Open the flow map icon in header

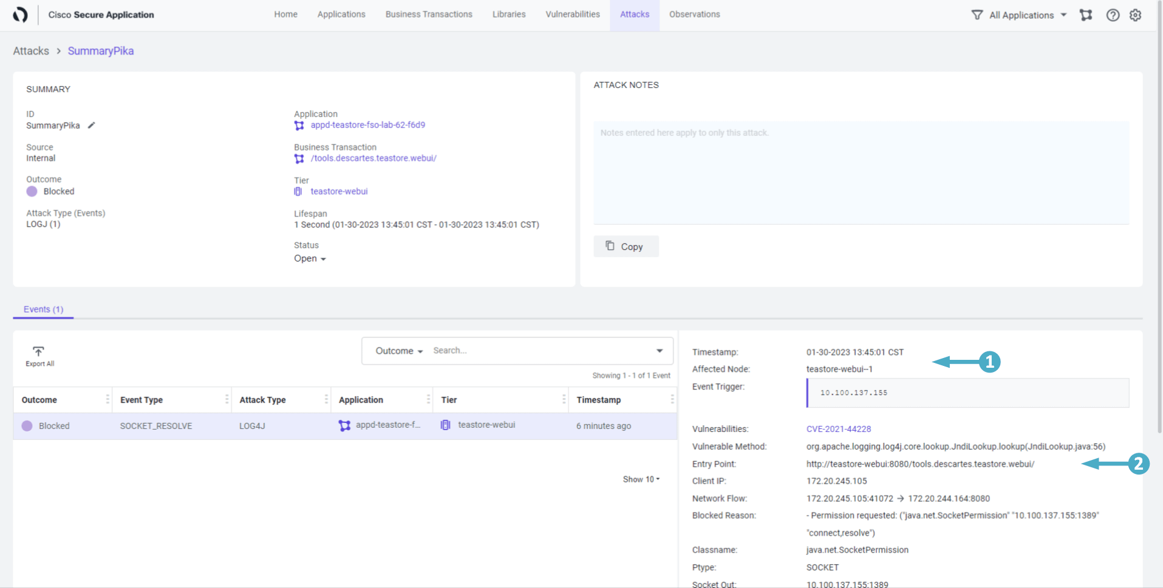[1086, 15]
